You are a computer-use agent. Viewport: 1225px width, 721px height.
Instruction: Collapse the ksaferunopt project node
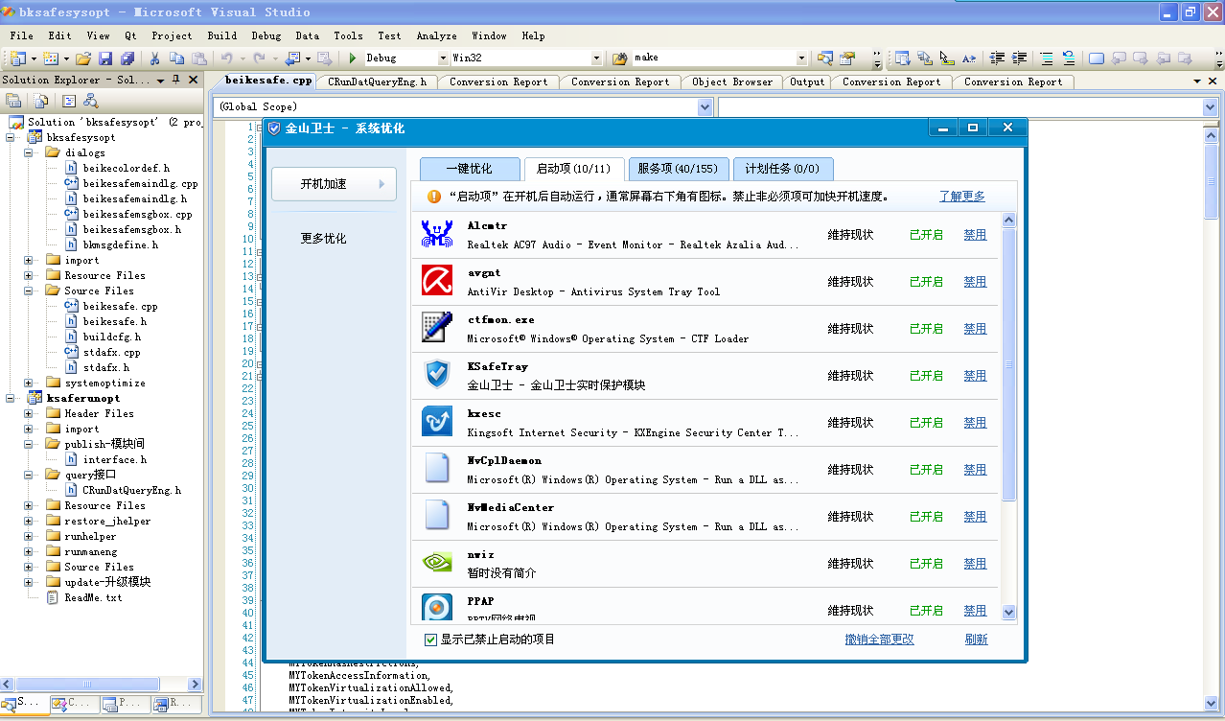coord(12,398)
